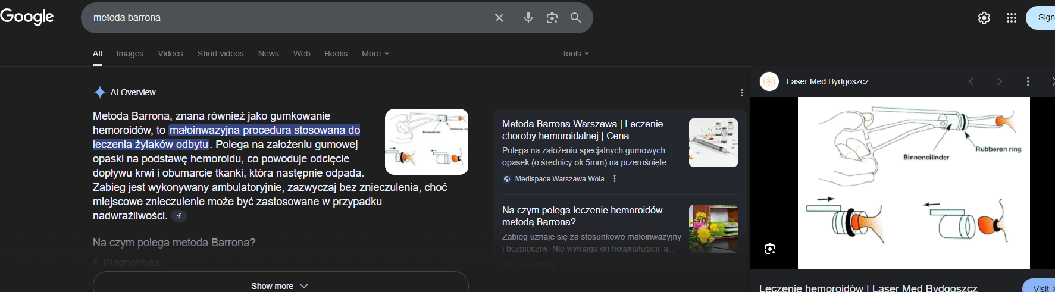The height and width of the screenshot is (292, 1055).
Task: Click the Laser Med Bydgoszcz logo avatar
Action: coord(769,81)
